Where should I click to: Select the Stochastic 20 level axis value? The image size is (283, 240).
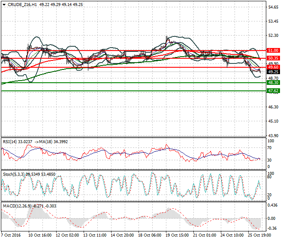tap(269, 195)
